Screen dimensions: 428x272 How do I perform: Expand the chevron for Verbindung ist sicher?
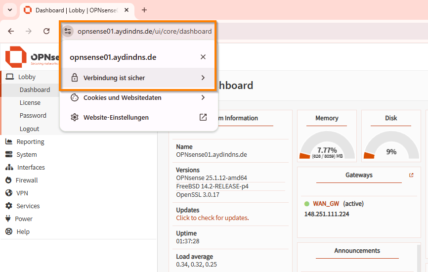pyautogui.click(x=203, y=78)
